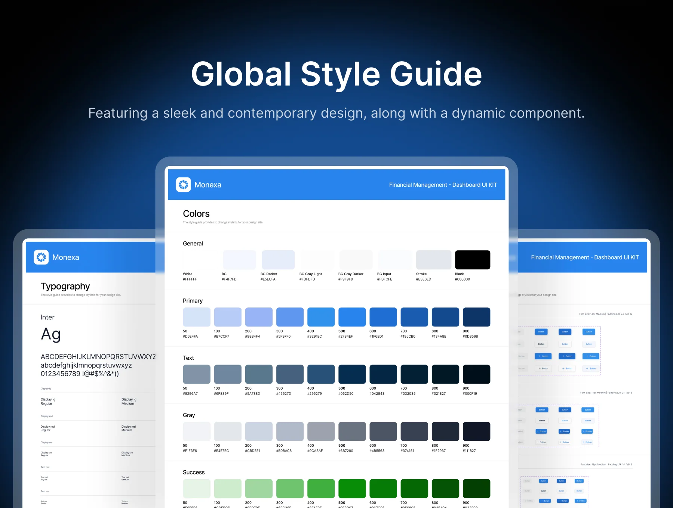Viewport: 673px width, 508px height.
Task: Pick the Gray 300 swatch #B0BAC8
Action: click(290, 431)
